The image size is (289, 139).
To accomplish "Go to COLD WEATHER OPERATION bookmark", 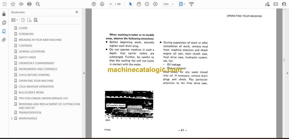I will [36, 87].
